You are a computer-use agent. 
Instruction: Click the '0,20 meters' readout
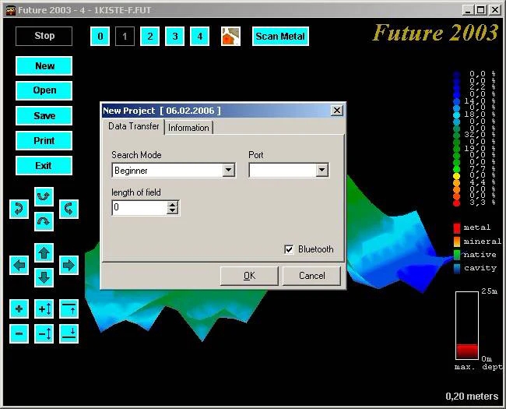pyautogui.click(x=472, y=396)
